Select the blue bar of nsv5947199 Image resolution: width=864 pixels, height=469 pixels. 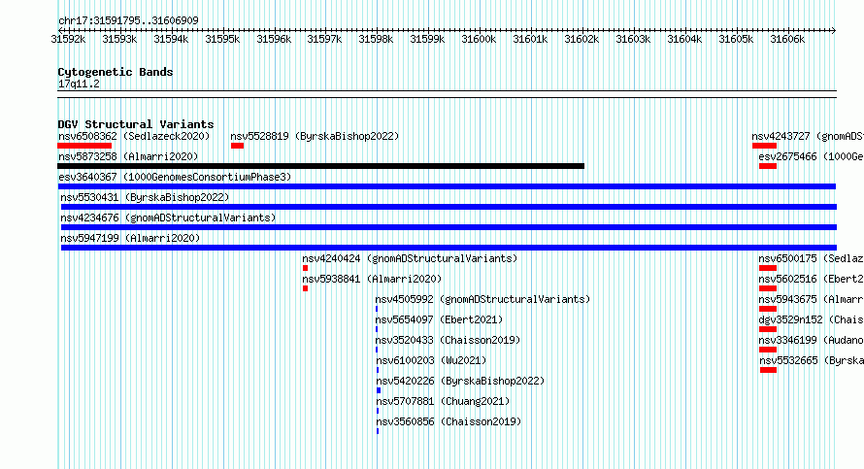pos(449,248)
